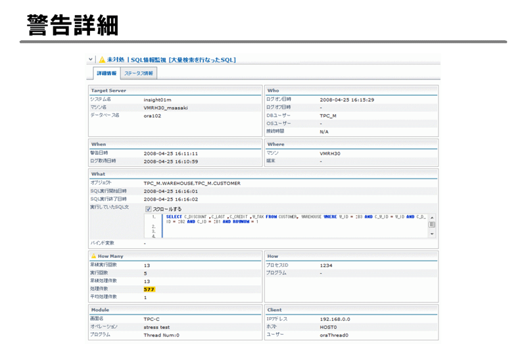Click the warning triangle icon beside 未対処
The height and width of the screenshot is (361, 526).
pyautogui.click(x=102, y=60)
